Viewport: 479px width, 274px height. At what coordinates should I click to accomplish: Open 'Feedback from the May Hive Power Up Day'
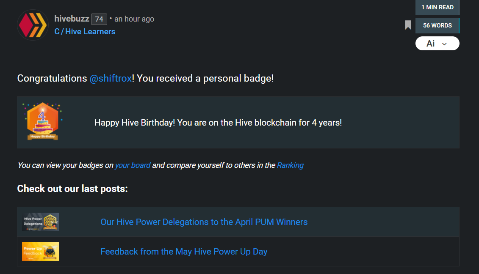tap(184, 252)
